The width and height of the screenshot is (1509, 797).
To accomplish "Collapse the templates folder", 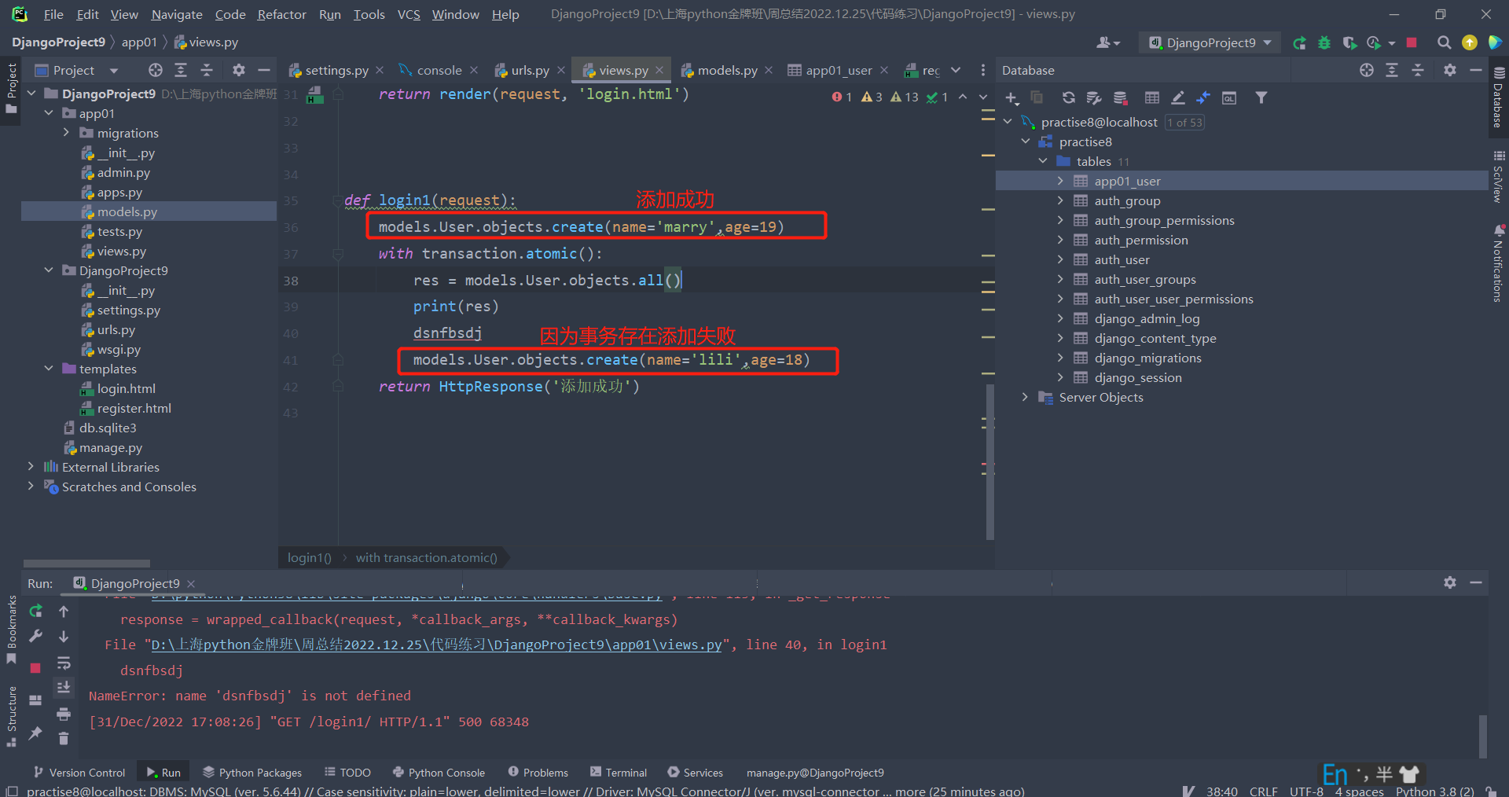I will click(x=49, y=369).
